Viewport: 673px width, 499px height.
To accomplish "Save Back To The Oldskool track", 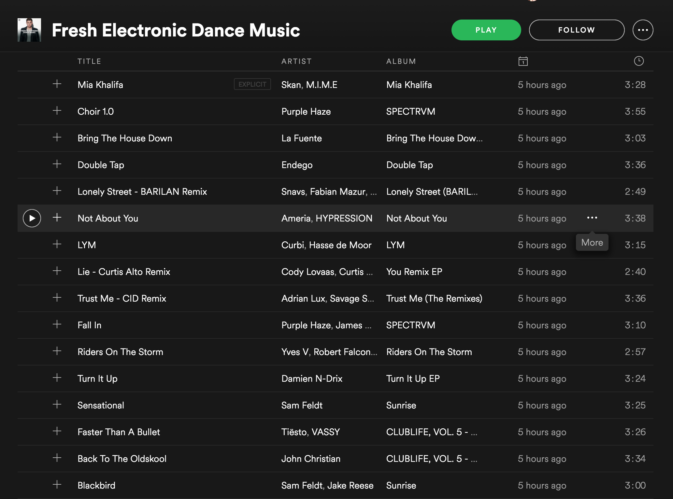I will tap(57, 458).
